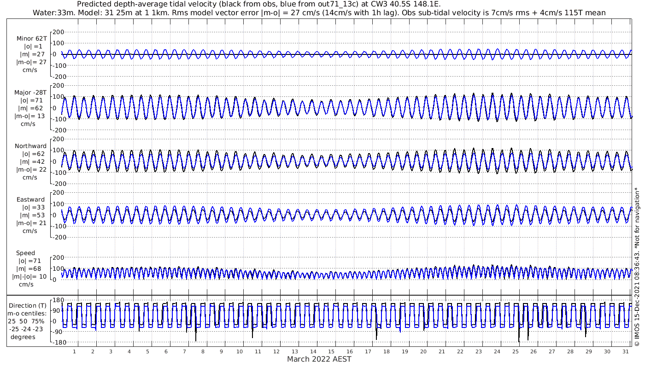Select '|m-o|= 22' in the Northward panel
The image size is (645, 369).
tap(30, 169)
